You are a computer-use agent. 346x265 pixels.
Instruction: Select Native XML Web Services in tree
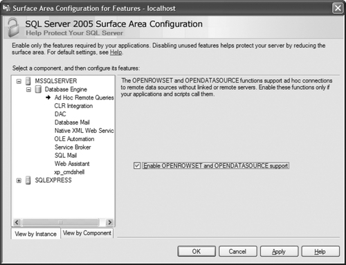(x=84, y=131)
